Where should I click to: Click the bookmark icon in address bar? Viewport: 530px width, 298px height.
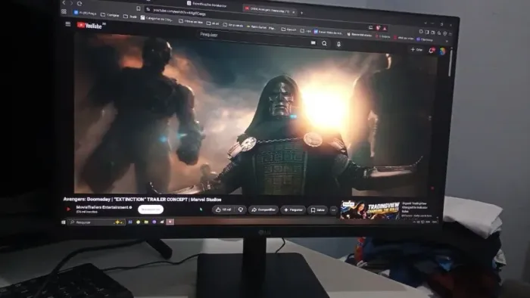pos(139,8)
